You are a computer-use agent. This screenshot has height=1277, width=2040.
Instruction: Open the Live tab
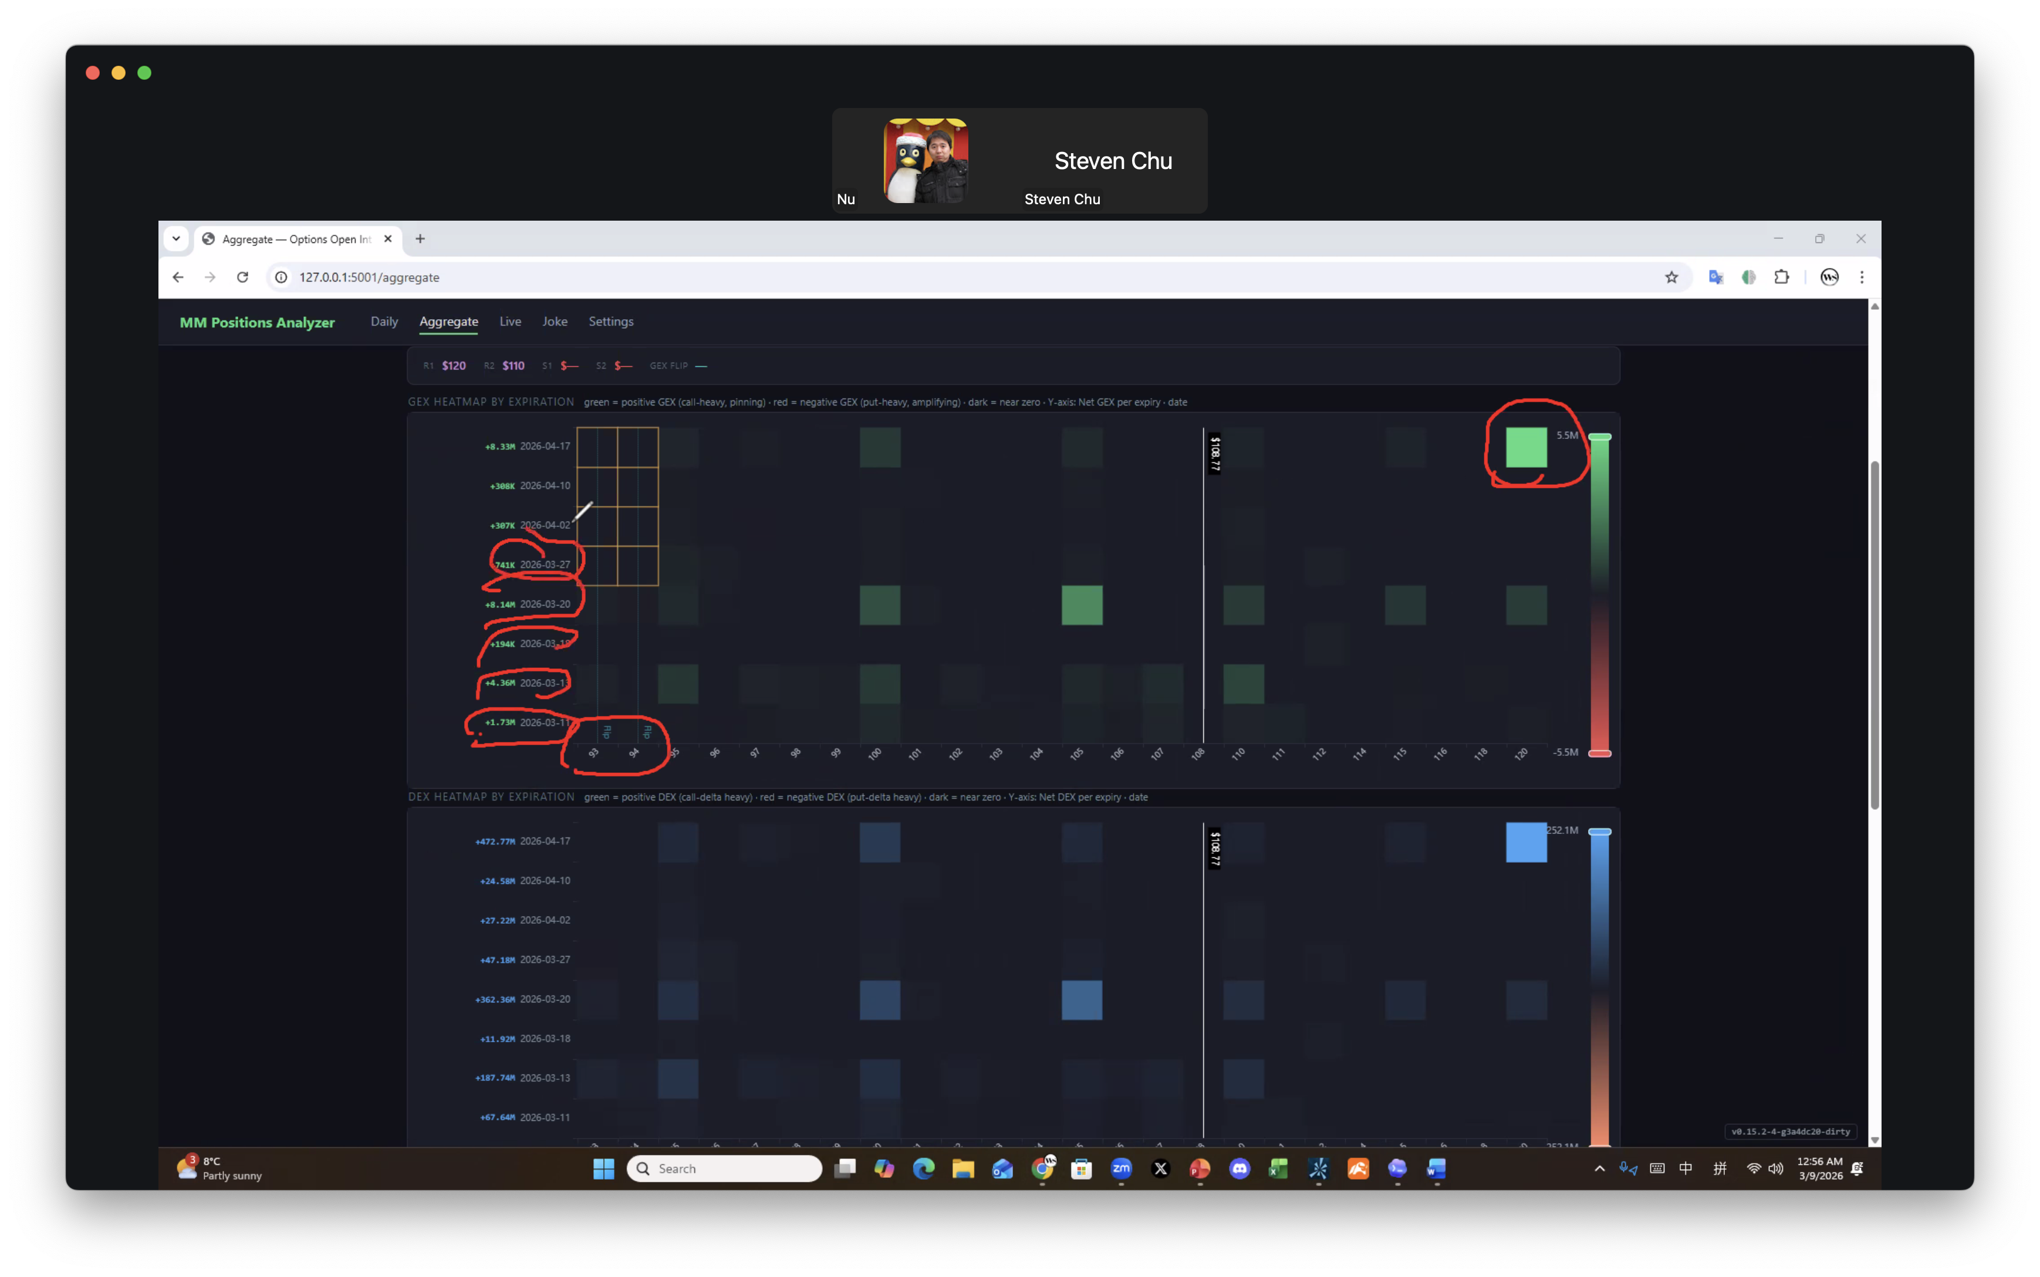tap(510, 321)
